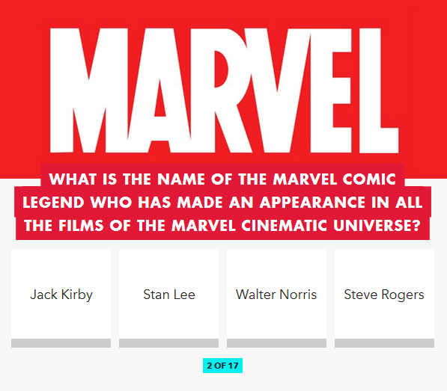
Task: Click gray bar under Walter Norris card
Action: pyautogui.click(x=276, y=343)
